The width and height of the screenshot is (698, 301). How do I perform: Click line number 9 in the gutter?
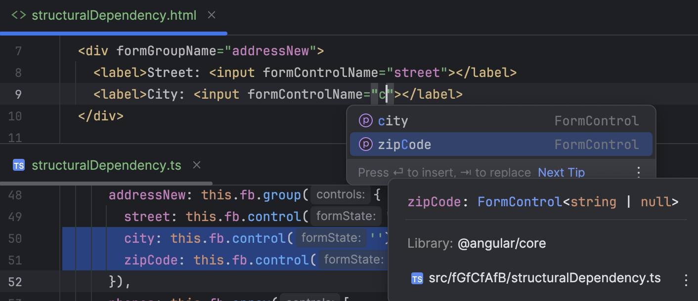point(18,94)
